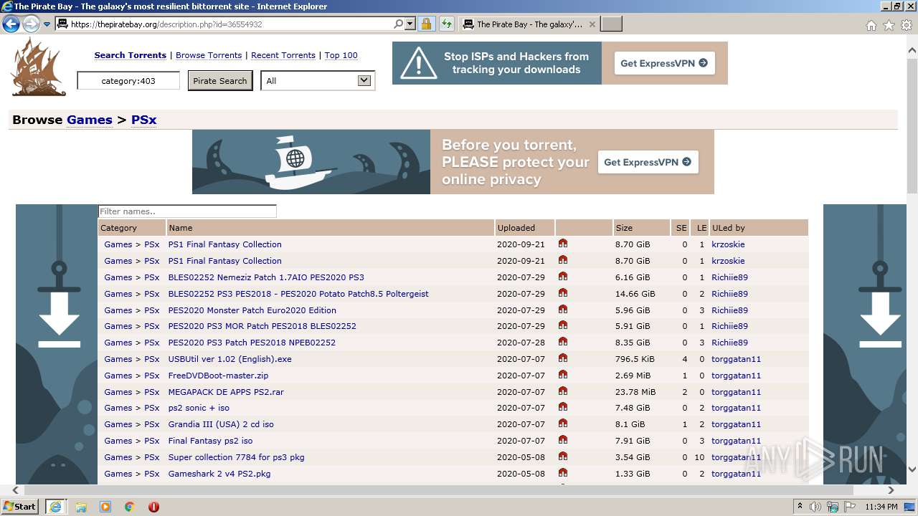Open uploader krzoskie profile in first row
918x516 pixels.
tap(728, 244)
